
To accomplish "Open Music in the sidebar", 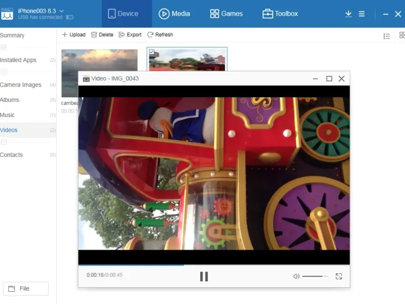I will click(28, 115).
